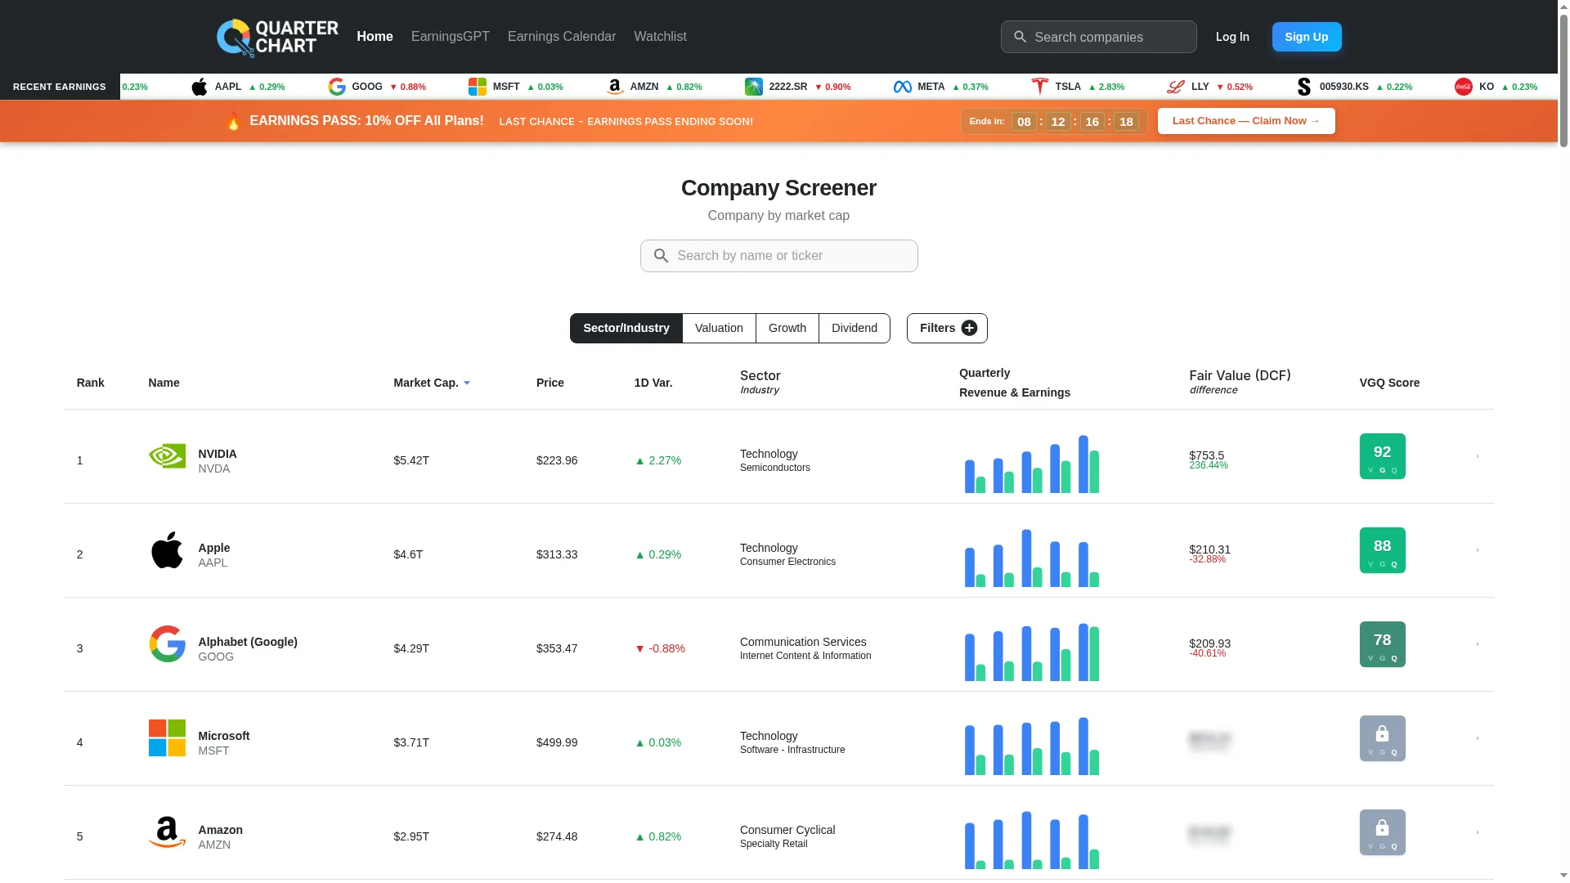This screenshot has height=883, width=1570.
Task: Click the Quarter Chart logo
Action: tap(277, 38)
